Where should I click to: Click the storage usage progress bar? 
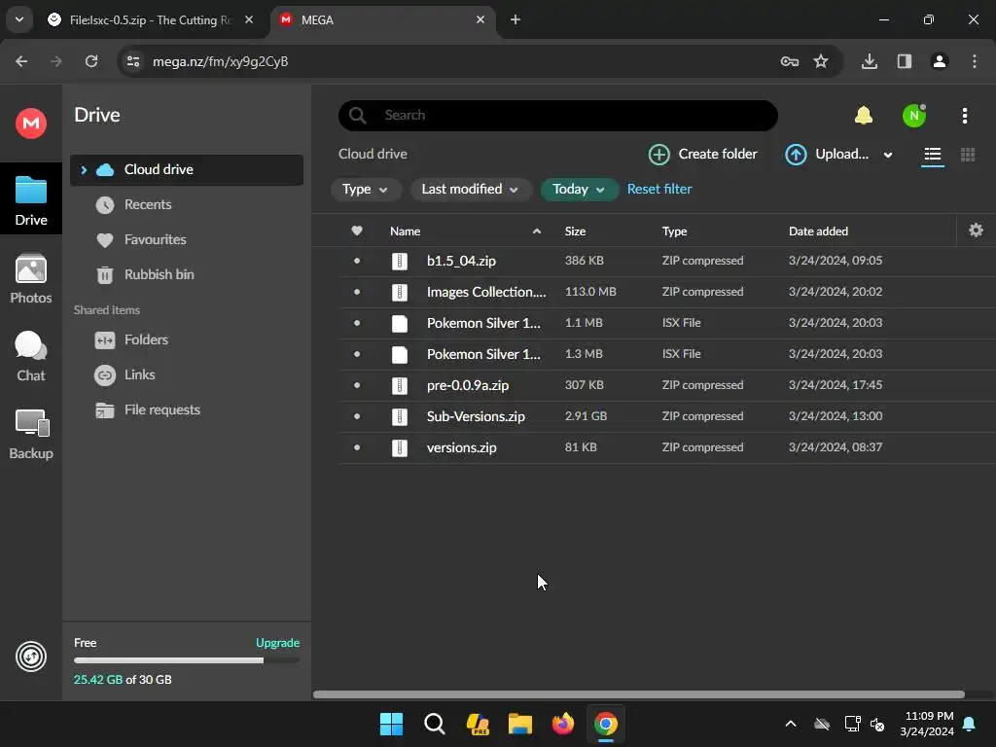pyautogui.click(x=187, y=660)
